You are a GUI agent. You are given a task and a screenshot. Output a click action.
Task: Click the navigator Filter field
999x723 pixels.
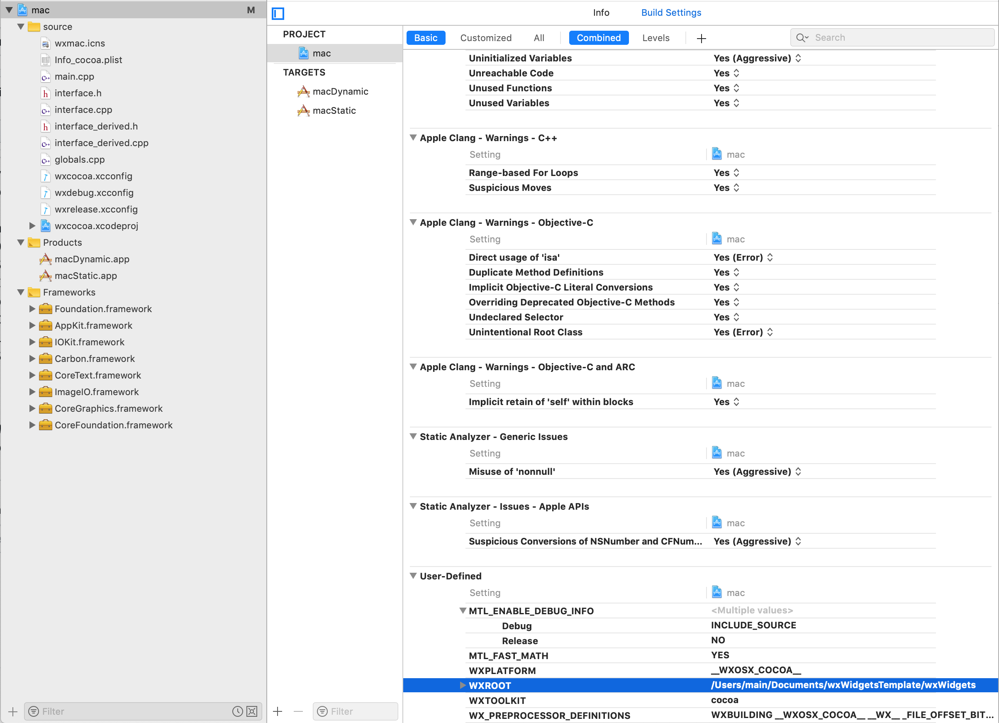coord(143,711)
